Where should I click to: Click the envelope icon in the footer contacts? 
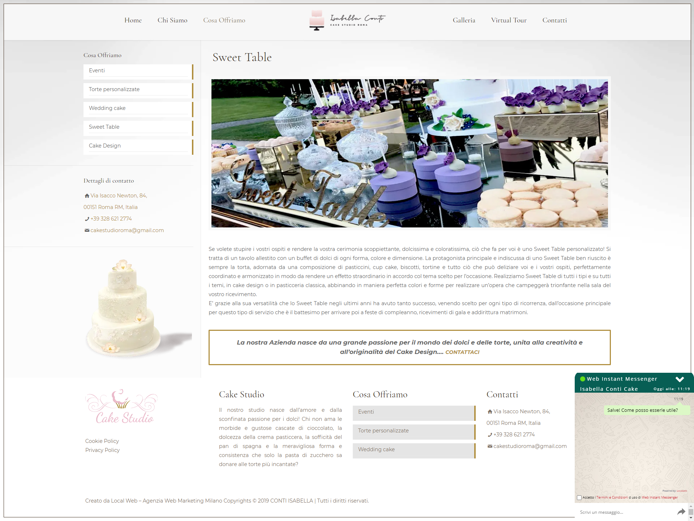[490, 446]
